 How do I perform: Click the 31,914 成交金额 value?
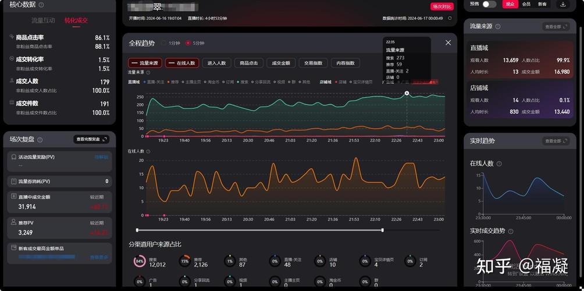point(27,207)
